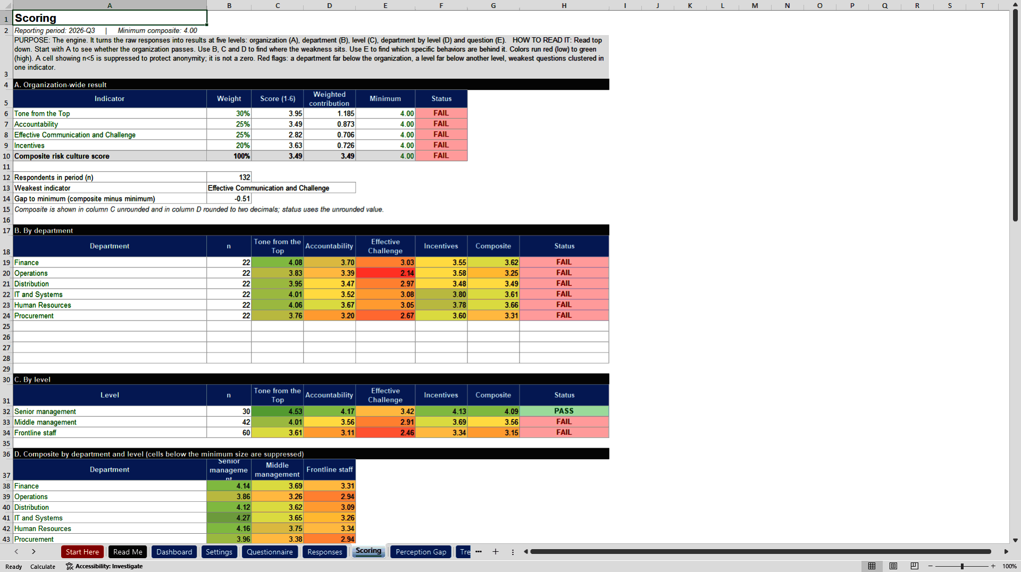Click the PASS status for Senior management
The width and height of the screenshot is (1021, 572).
(x=564, y=411)
